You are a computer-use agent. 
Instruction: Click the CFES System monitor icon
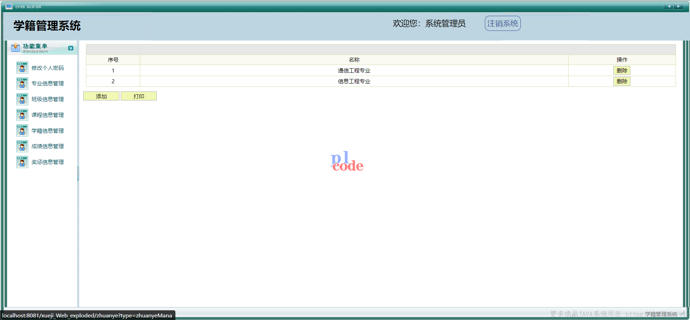9,6
